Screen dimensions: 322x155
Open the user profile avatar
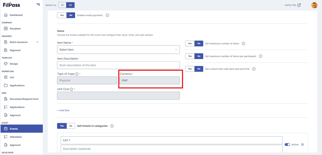point(314,5)
